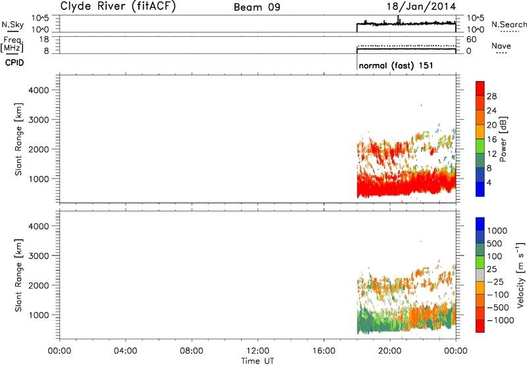The height and width of the screenshot is (365, 527).
Task: Select the '1000' range tick of power panel
Action: tap(39, 179)
